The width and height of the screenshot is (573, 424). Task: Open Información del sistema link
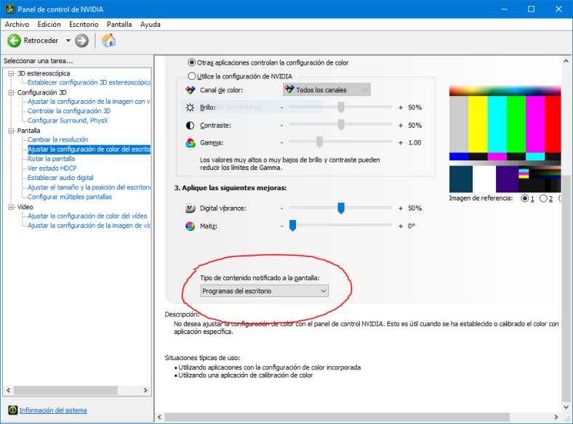coord(53,410)
